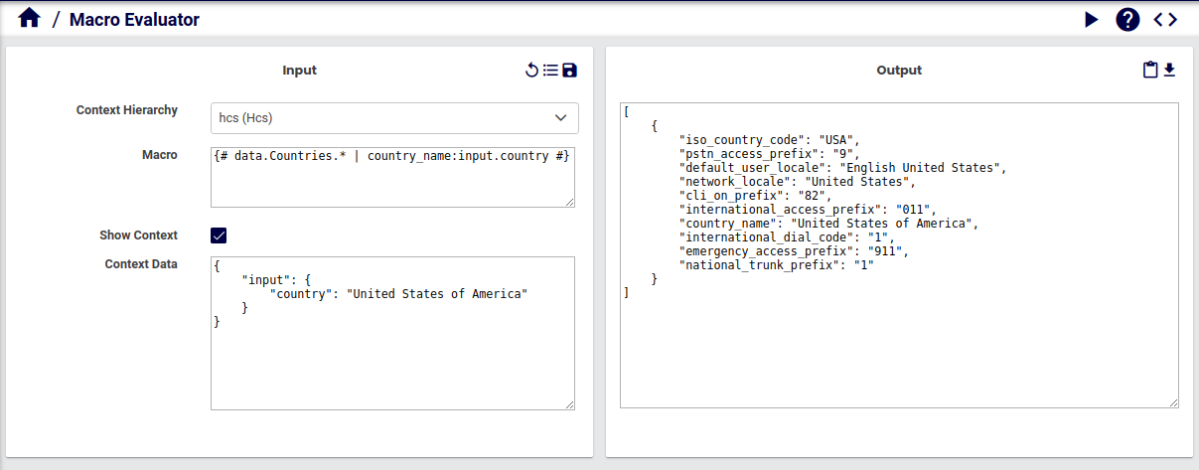
Task: Reset the input with the undo arrow icon
Action: 531,71
